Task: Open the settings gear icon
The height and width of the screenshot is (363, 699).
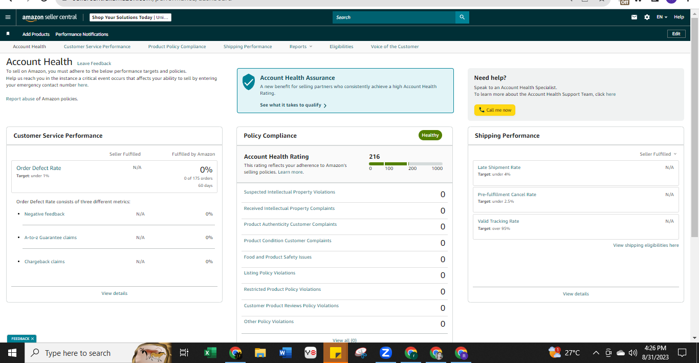Action: pyautogui.click(x=647, y=17)
